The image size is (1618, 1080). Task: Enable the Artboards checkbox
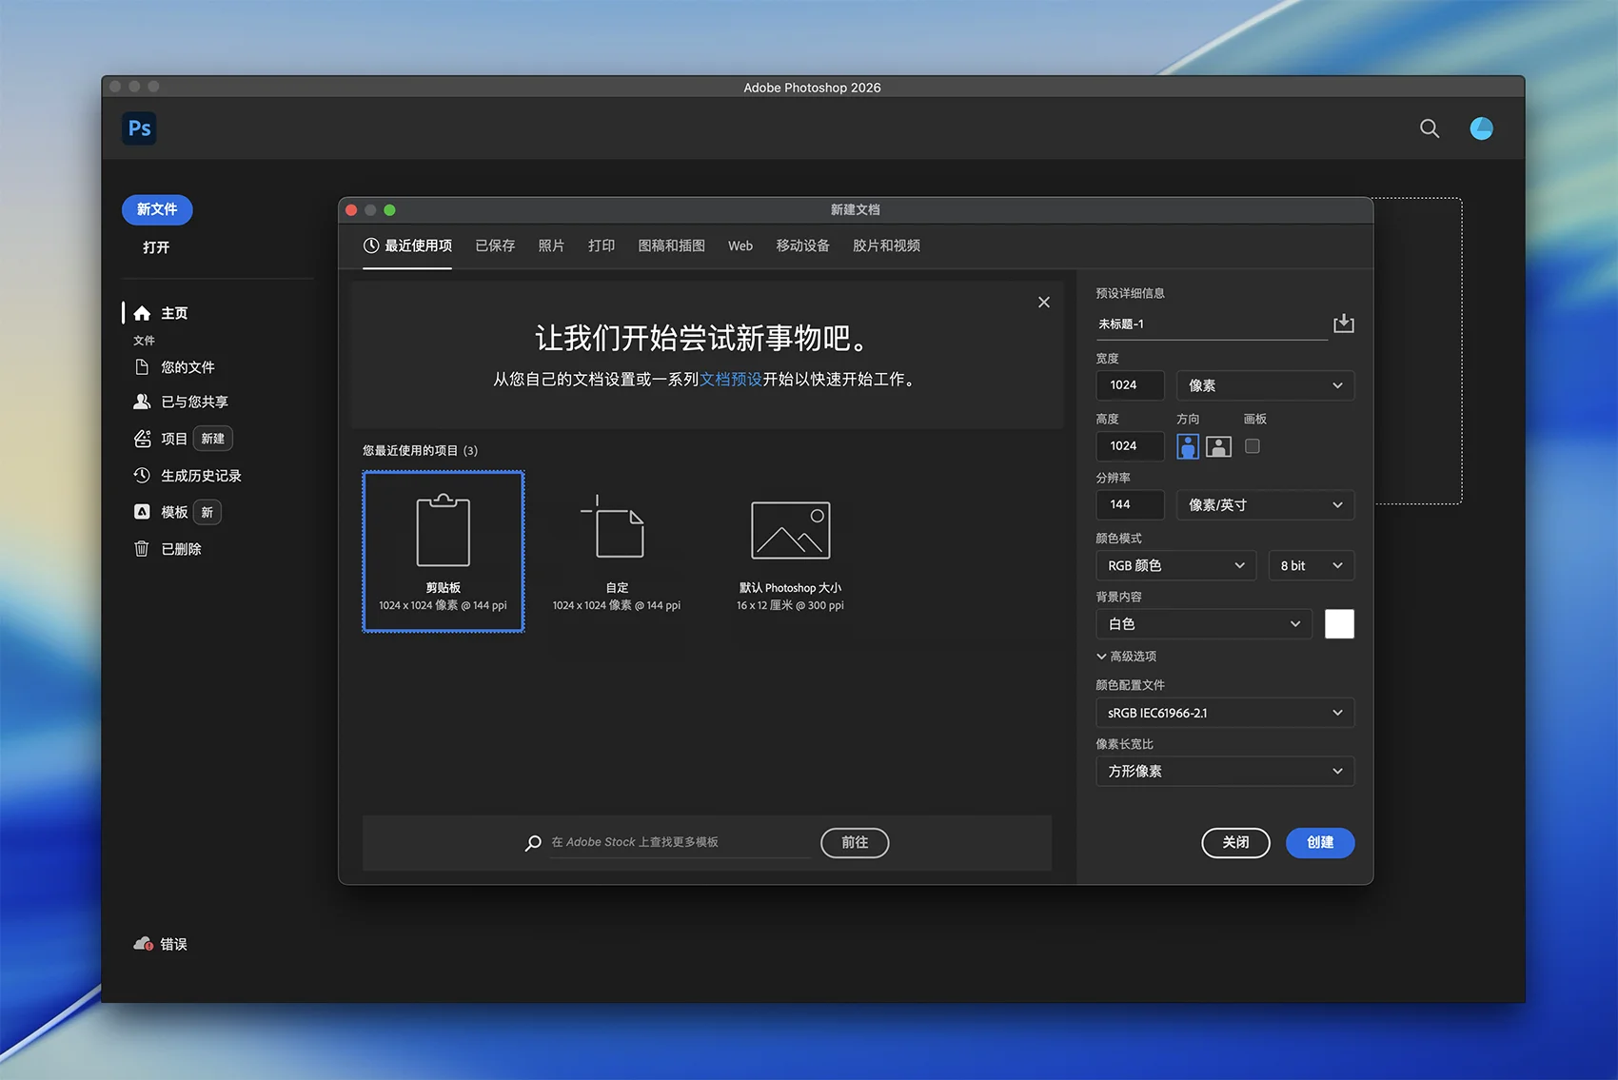[1252, 446]
